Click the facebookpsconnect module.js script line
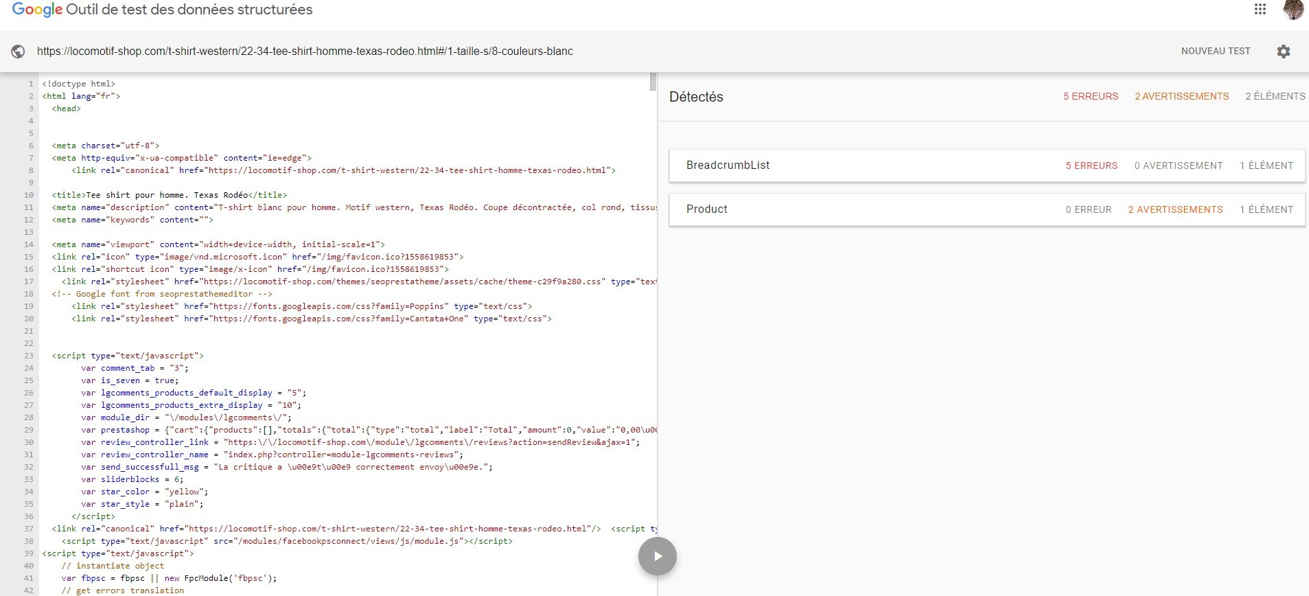This screenshot has height=596, width=1309. pos(287,541)
